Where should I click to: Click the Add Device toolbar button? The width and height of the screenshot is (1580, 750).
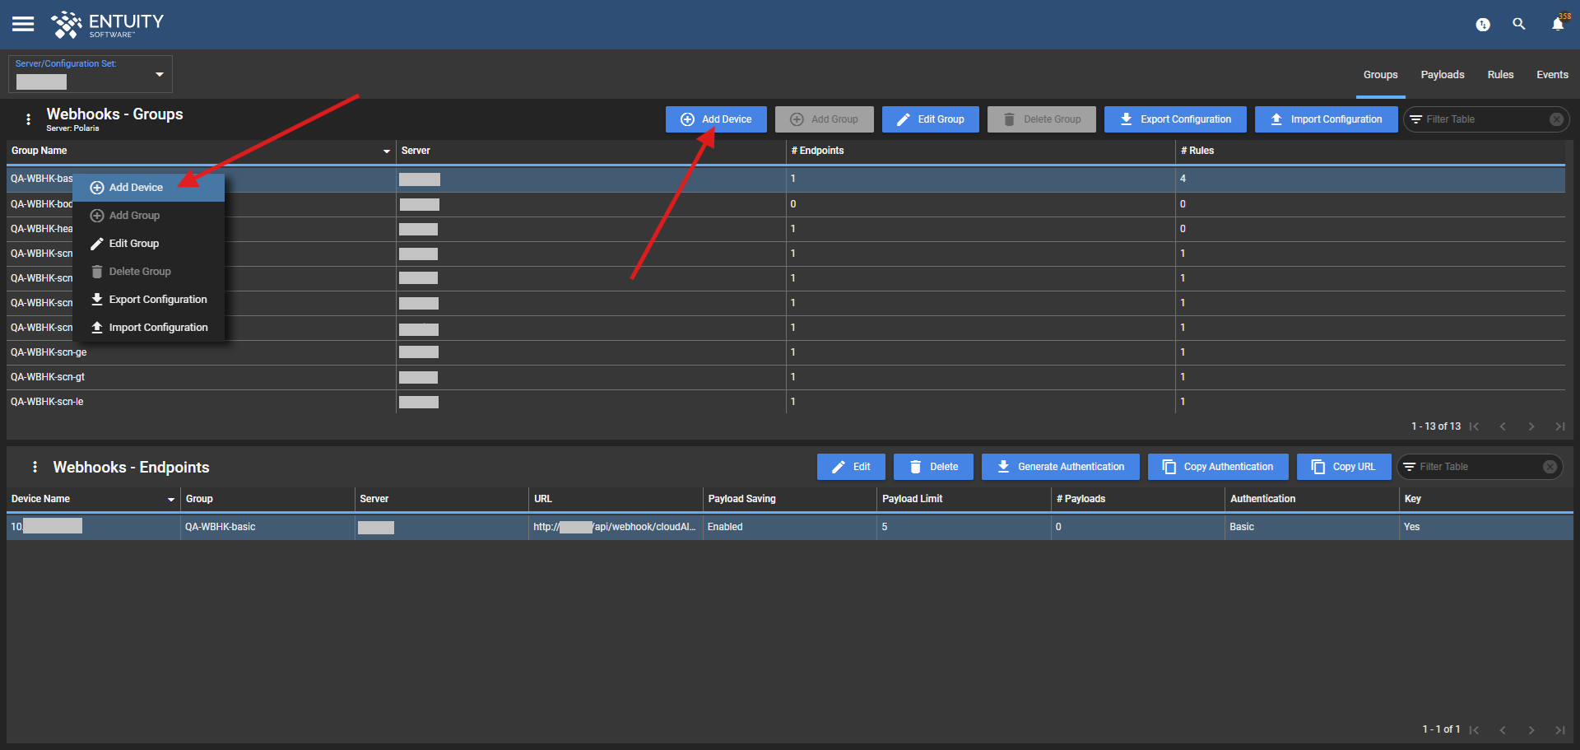pos(716,119)
